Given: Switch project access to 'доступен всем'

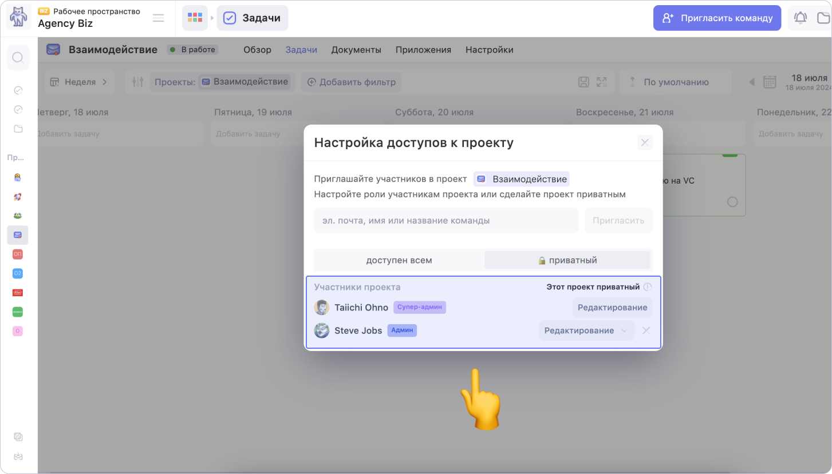Looking at the screenshot, I should [399, 260].
